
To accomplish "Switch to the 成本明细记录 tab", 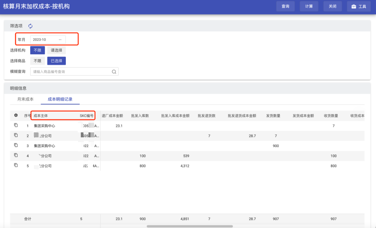I will 60,99.
